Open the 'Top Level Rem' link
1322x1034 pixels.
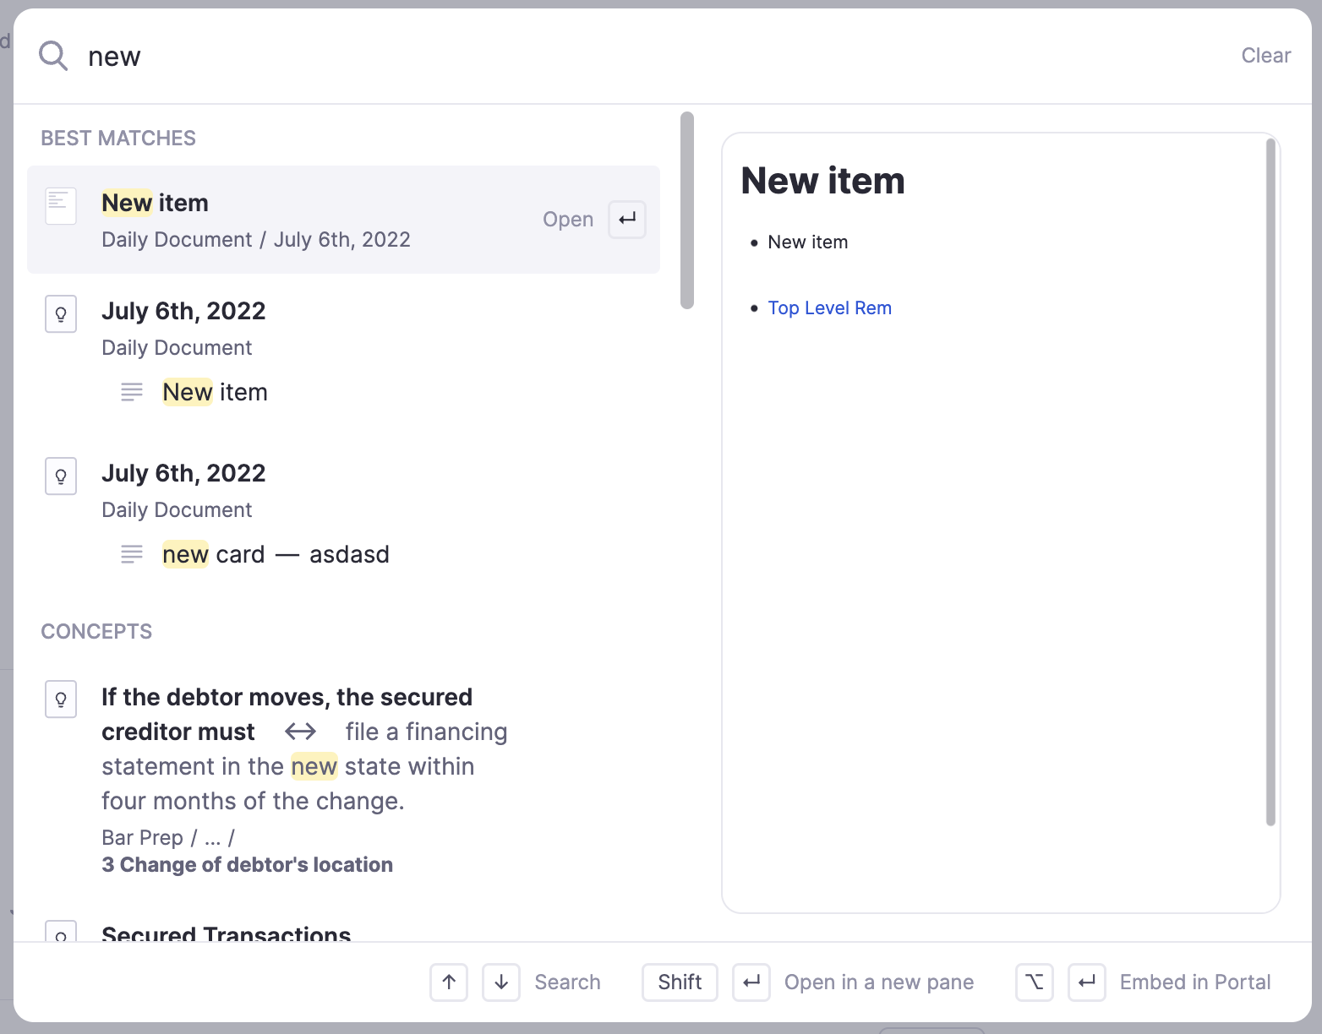click(x=829, y=308)
